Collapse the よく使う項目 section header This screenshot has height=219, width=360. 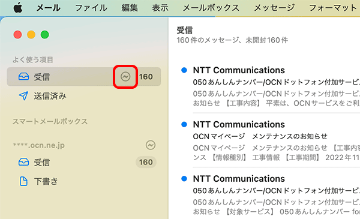(x=33, y=59)
